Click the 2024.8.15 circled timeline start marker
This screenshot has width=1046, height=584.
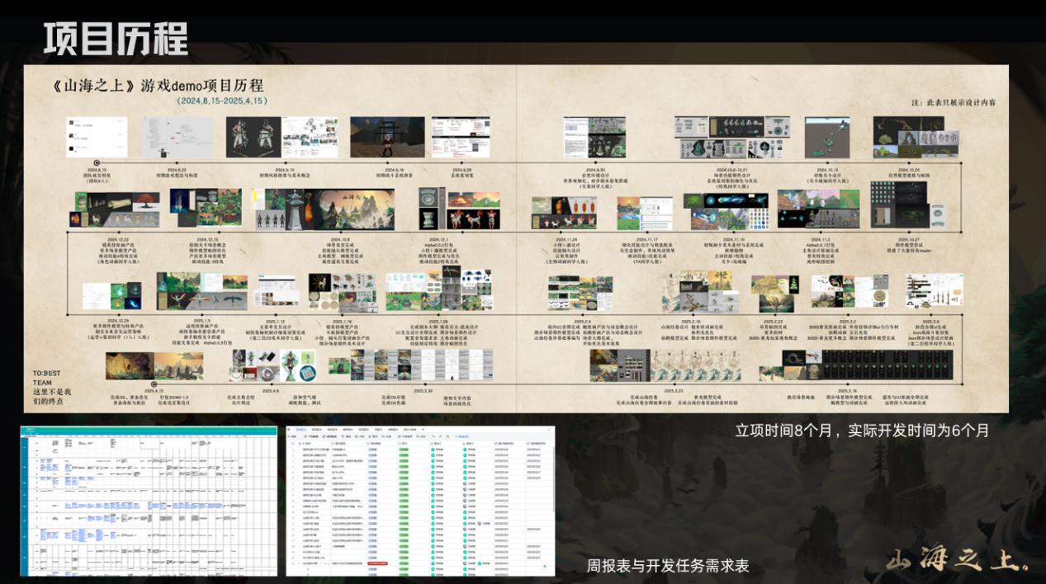[x=97, y=162]
